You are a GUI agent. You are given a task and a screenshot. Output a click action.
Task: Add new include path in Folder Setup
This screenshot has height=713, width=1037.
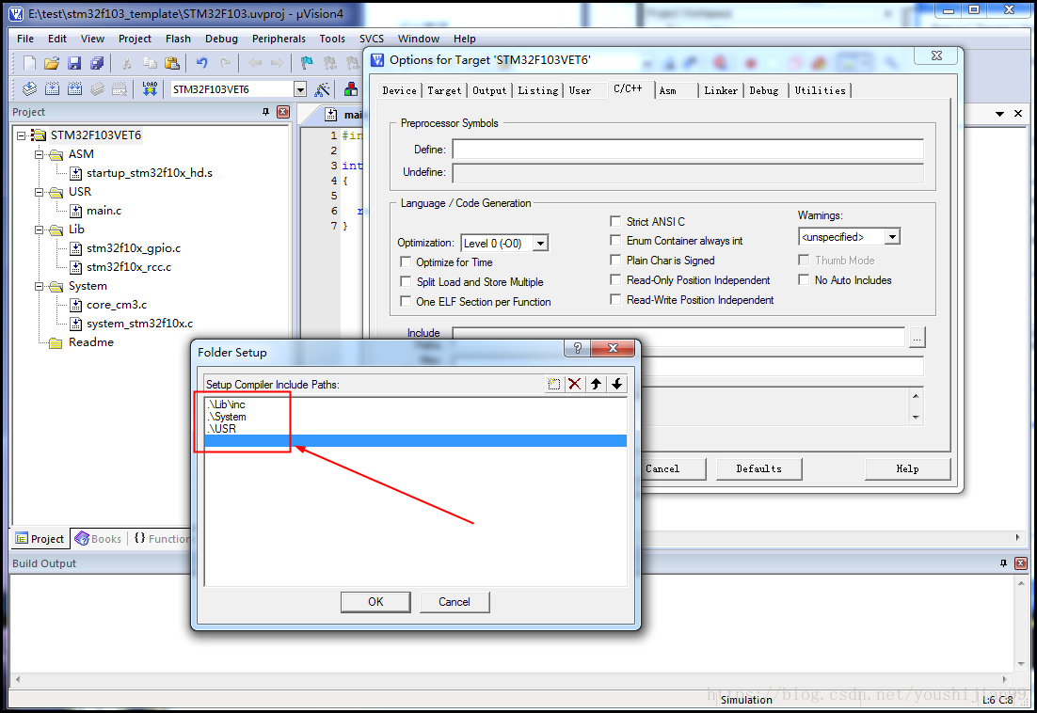553,384
